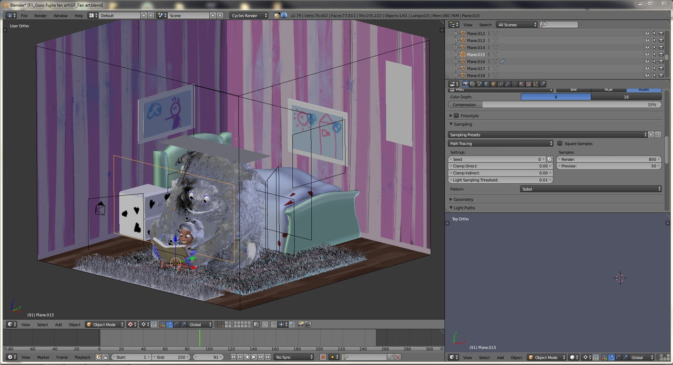Open the Constraints properties tab (chain icon)
This screenshot has width=673, height=365.
501,84
